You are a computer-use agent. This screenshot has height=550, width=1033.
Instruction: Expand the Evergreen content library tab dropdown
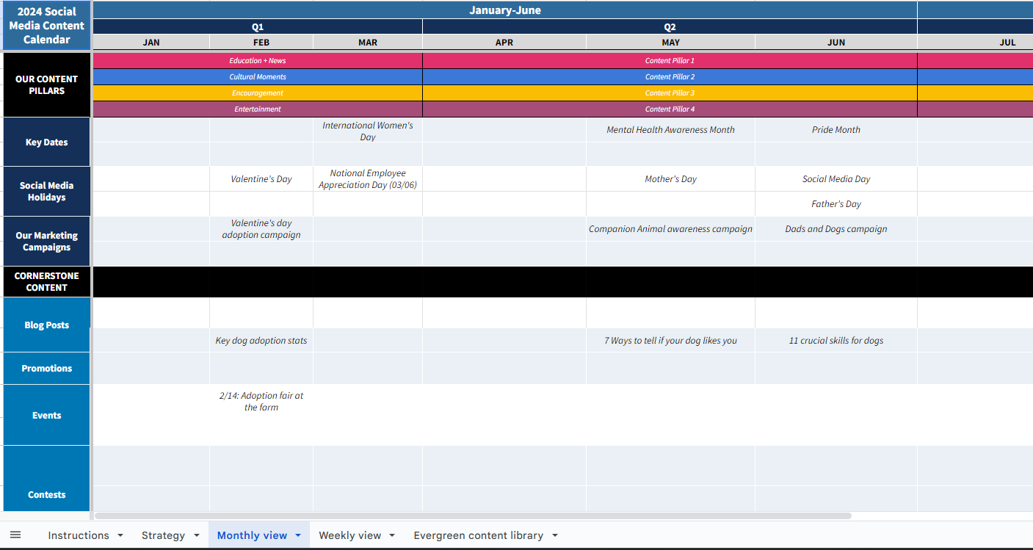click(555, 535)
